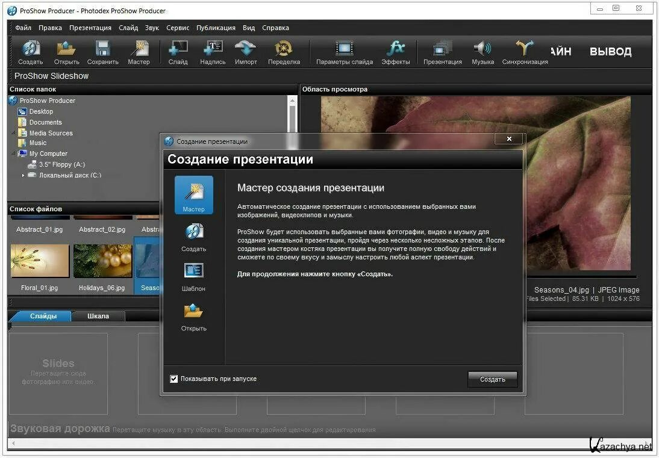Select the Abstract_01.jpg file
This screenshot has width=659, height=458.
[x=40, y=230]
